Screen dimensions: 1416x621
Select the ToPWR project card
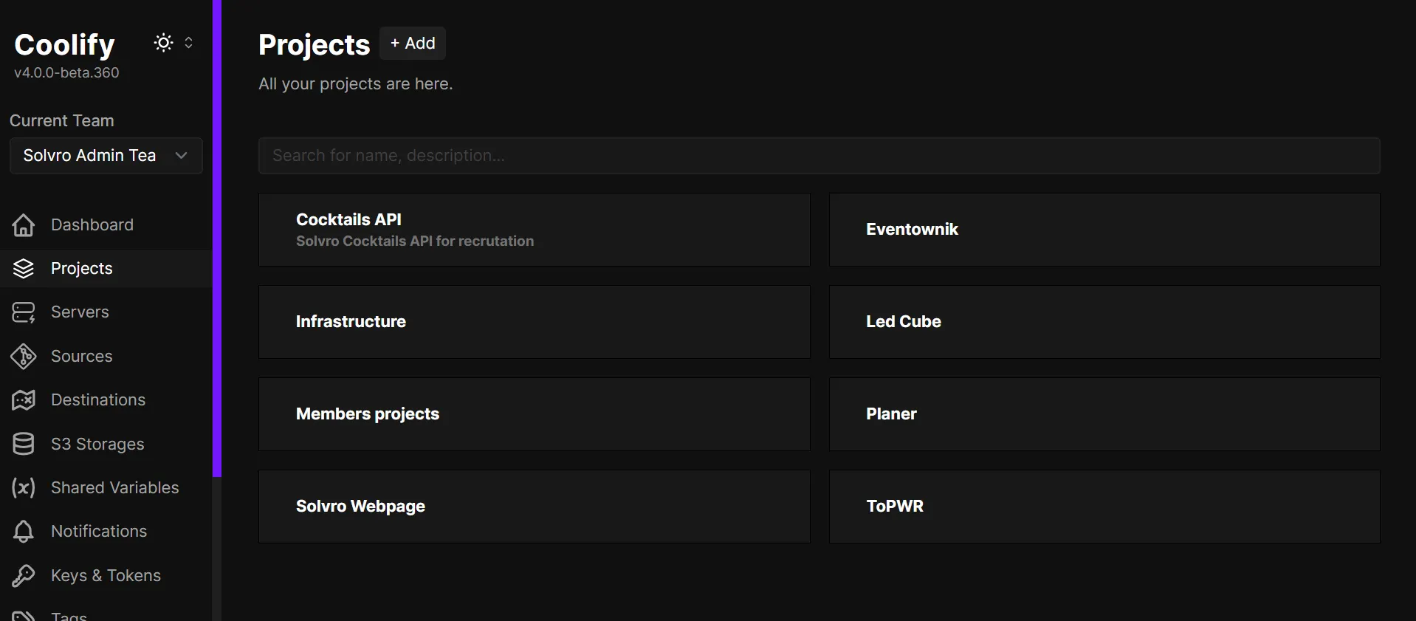click(1104, 507)
